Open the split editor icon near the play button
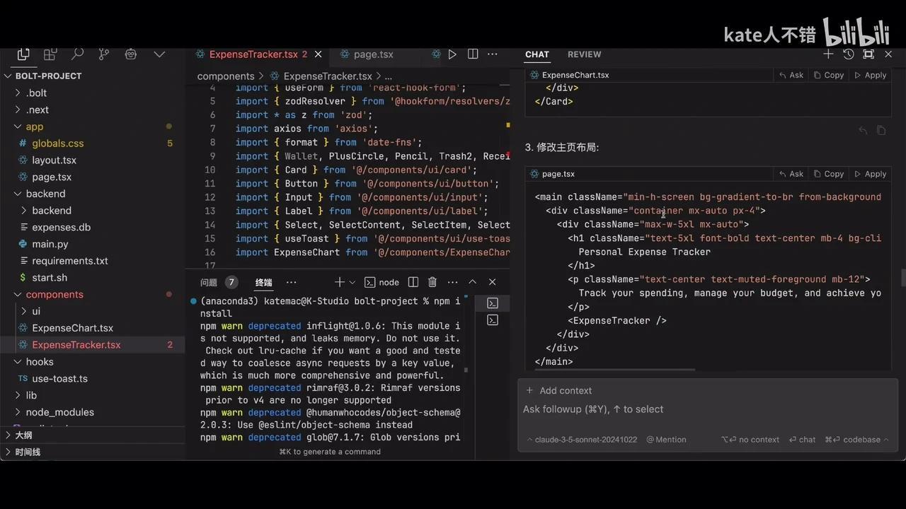 tap(472, 54)
